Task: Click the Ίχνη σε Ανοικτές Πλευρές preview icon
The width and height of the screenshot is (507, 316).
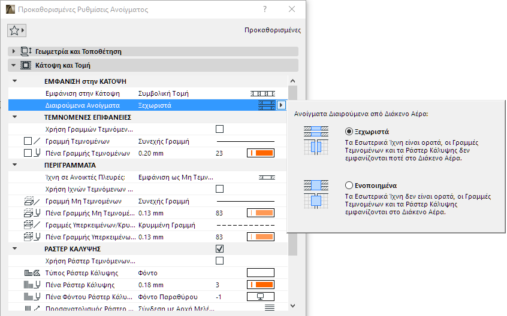Action: pos(267,177)
